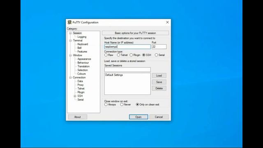Open the Selection category
The width and height of the screenshot is (263, 148).
83,70
